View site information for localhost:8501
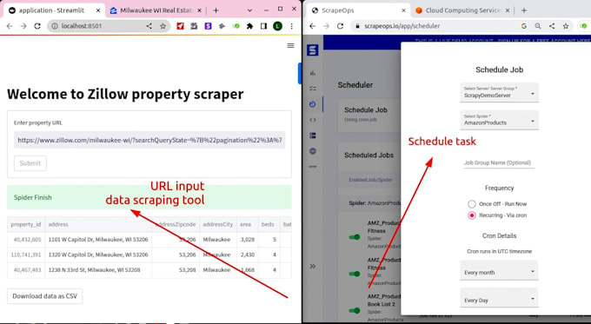Viewport: 591px width, 324px height. click(x=55, y=26)
